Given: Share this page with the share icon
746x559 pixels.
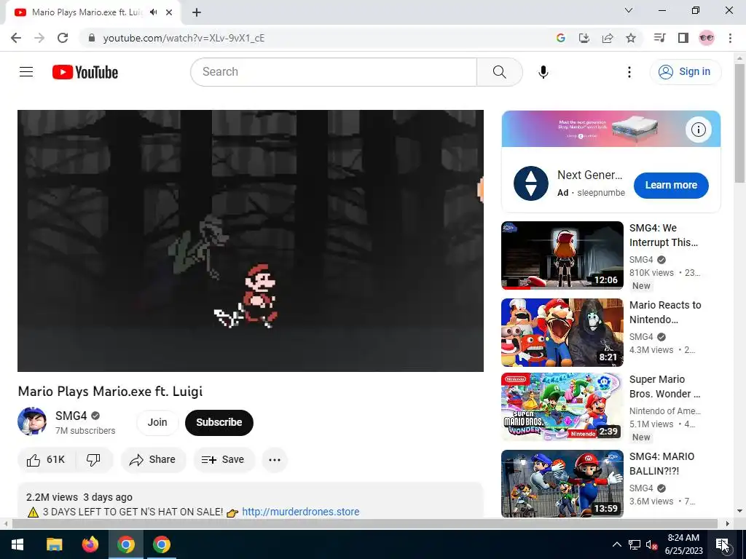Looking at the screenshot, I should click(x=607, y=38).
